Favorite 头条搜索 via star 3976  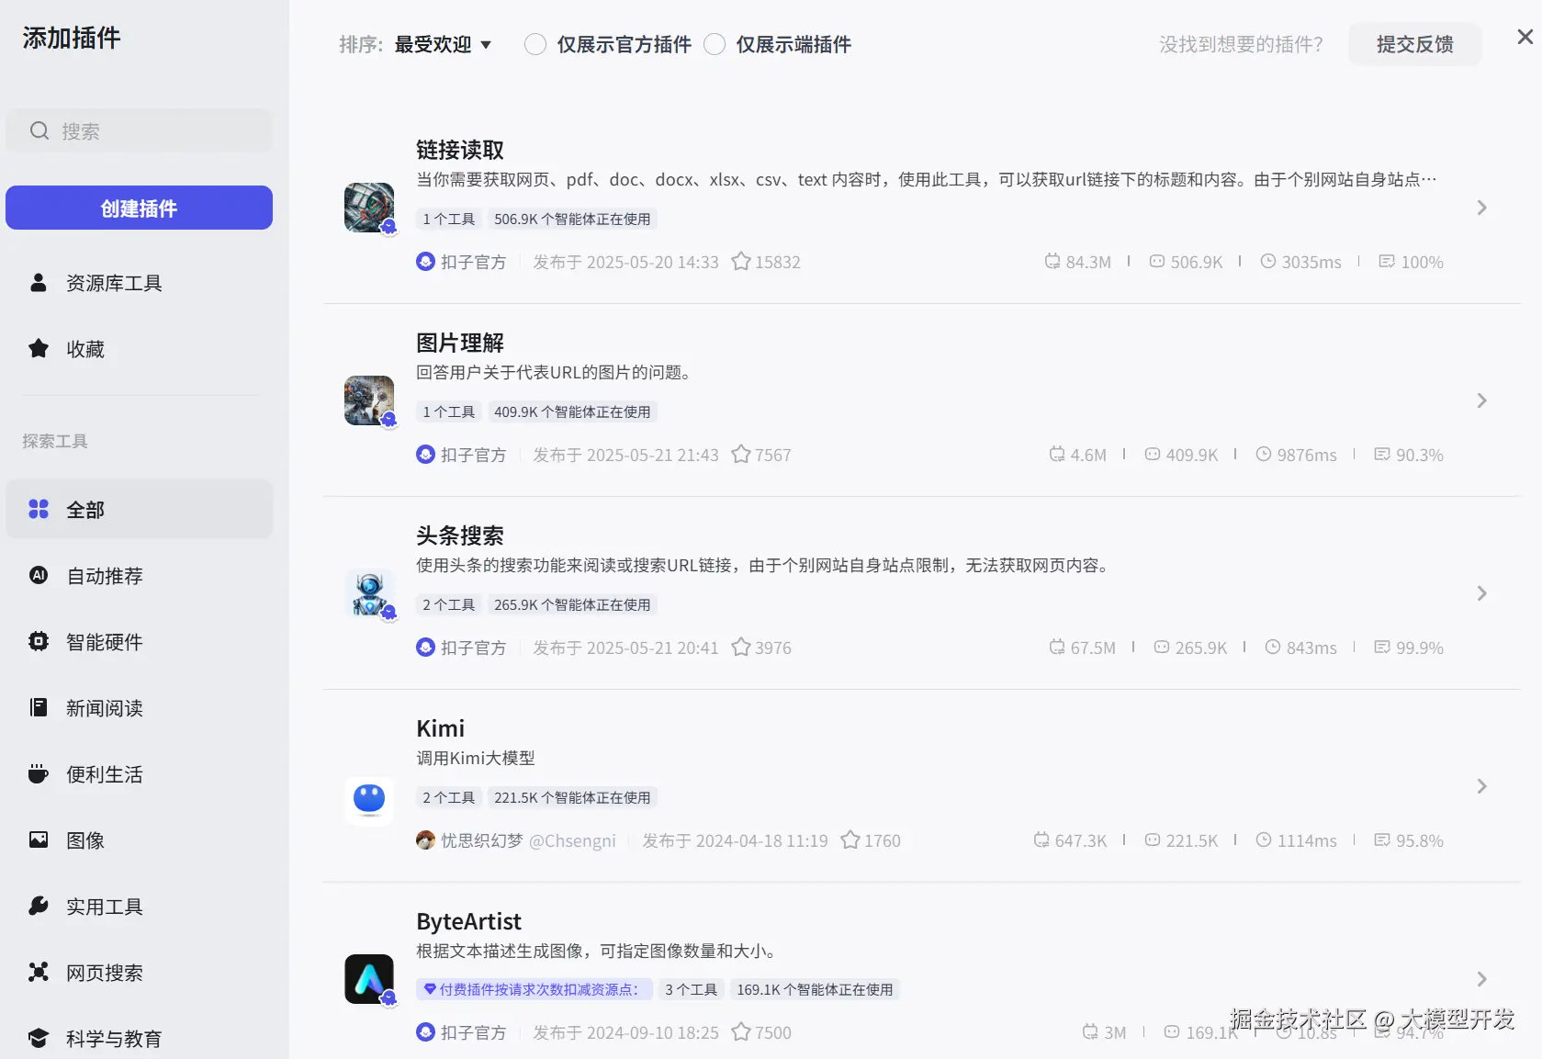click(x=741, y=648)
